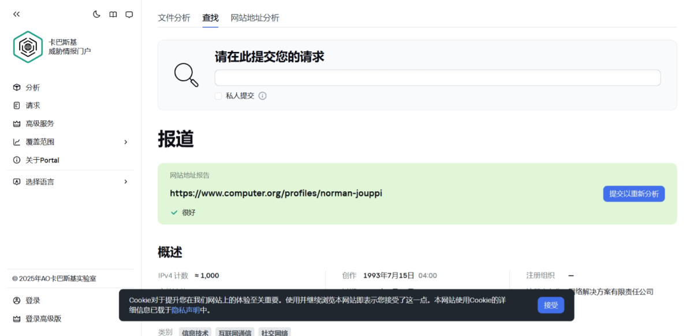
Task: Click the Kaspersky hexagon logo
Action: point(28,47)
